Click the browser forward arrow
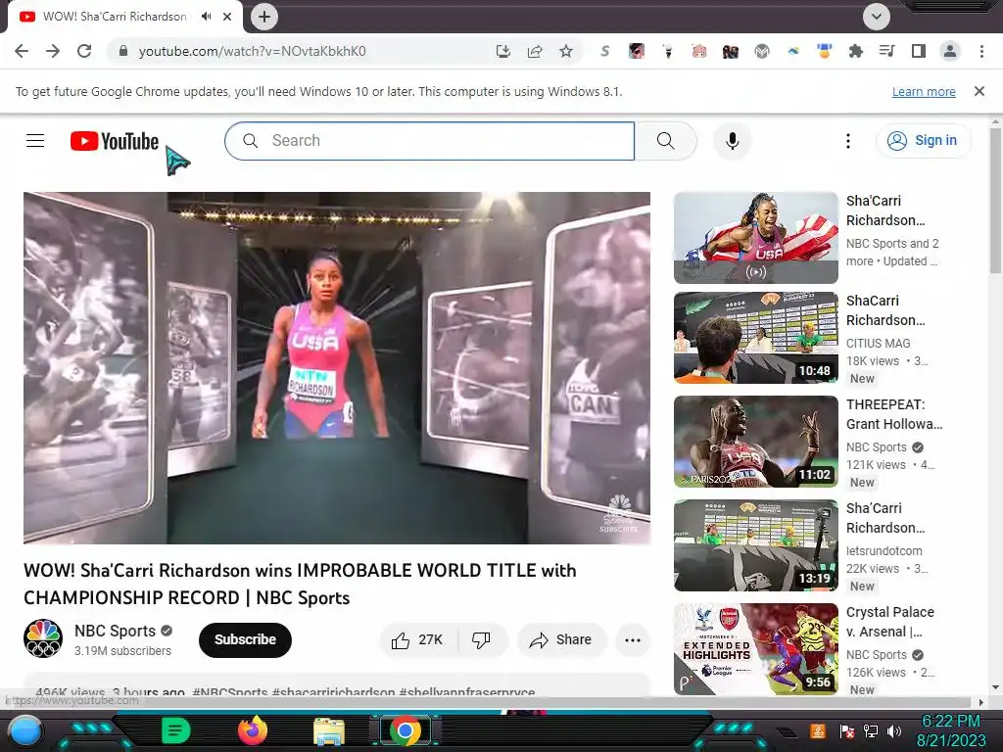 click(x=53, y=51)
